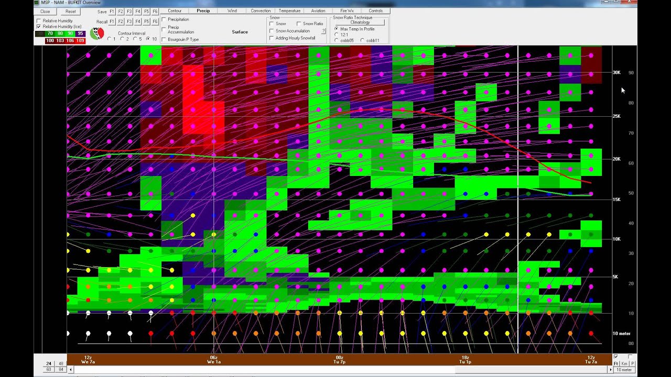Select the Precip tab
This screenshot has height=377, width=671.
pos(203,11)
